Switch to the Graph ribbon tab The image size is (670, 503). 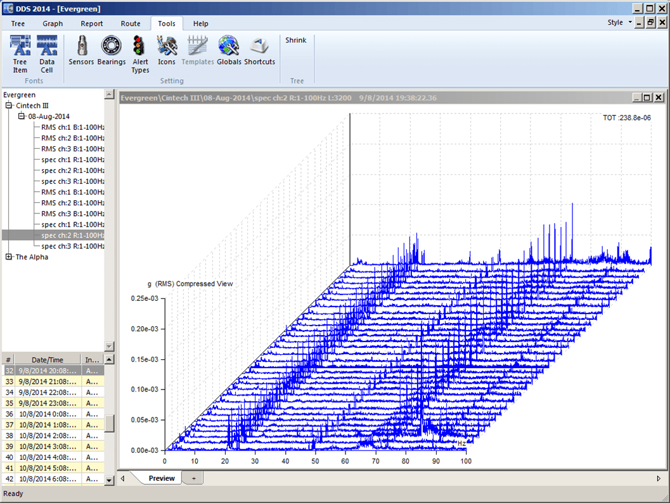tap(53, 23)
